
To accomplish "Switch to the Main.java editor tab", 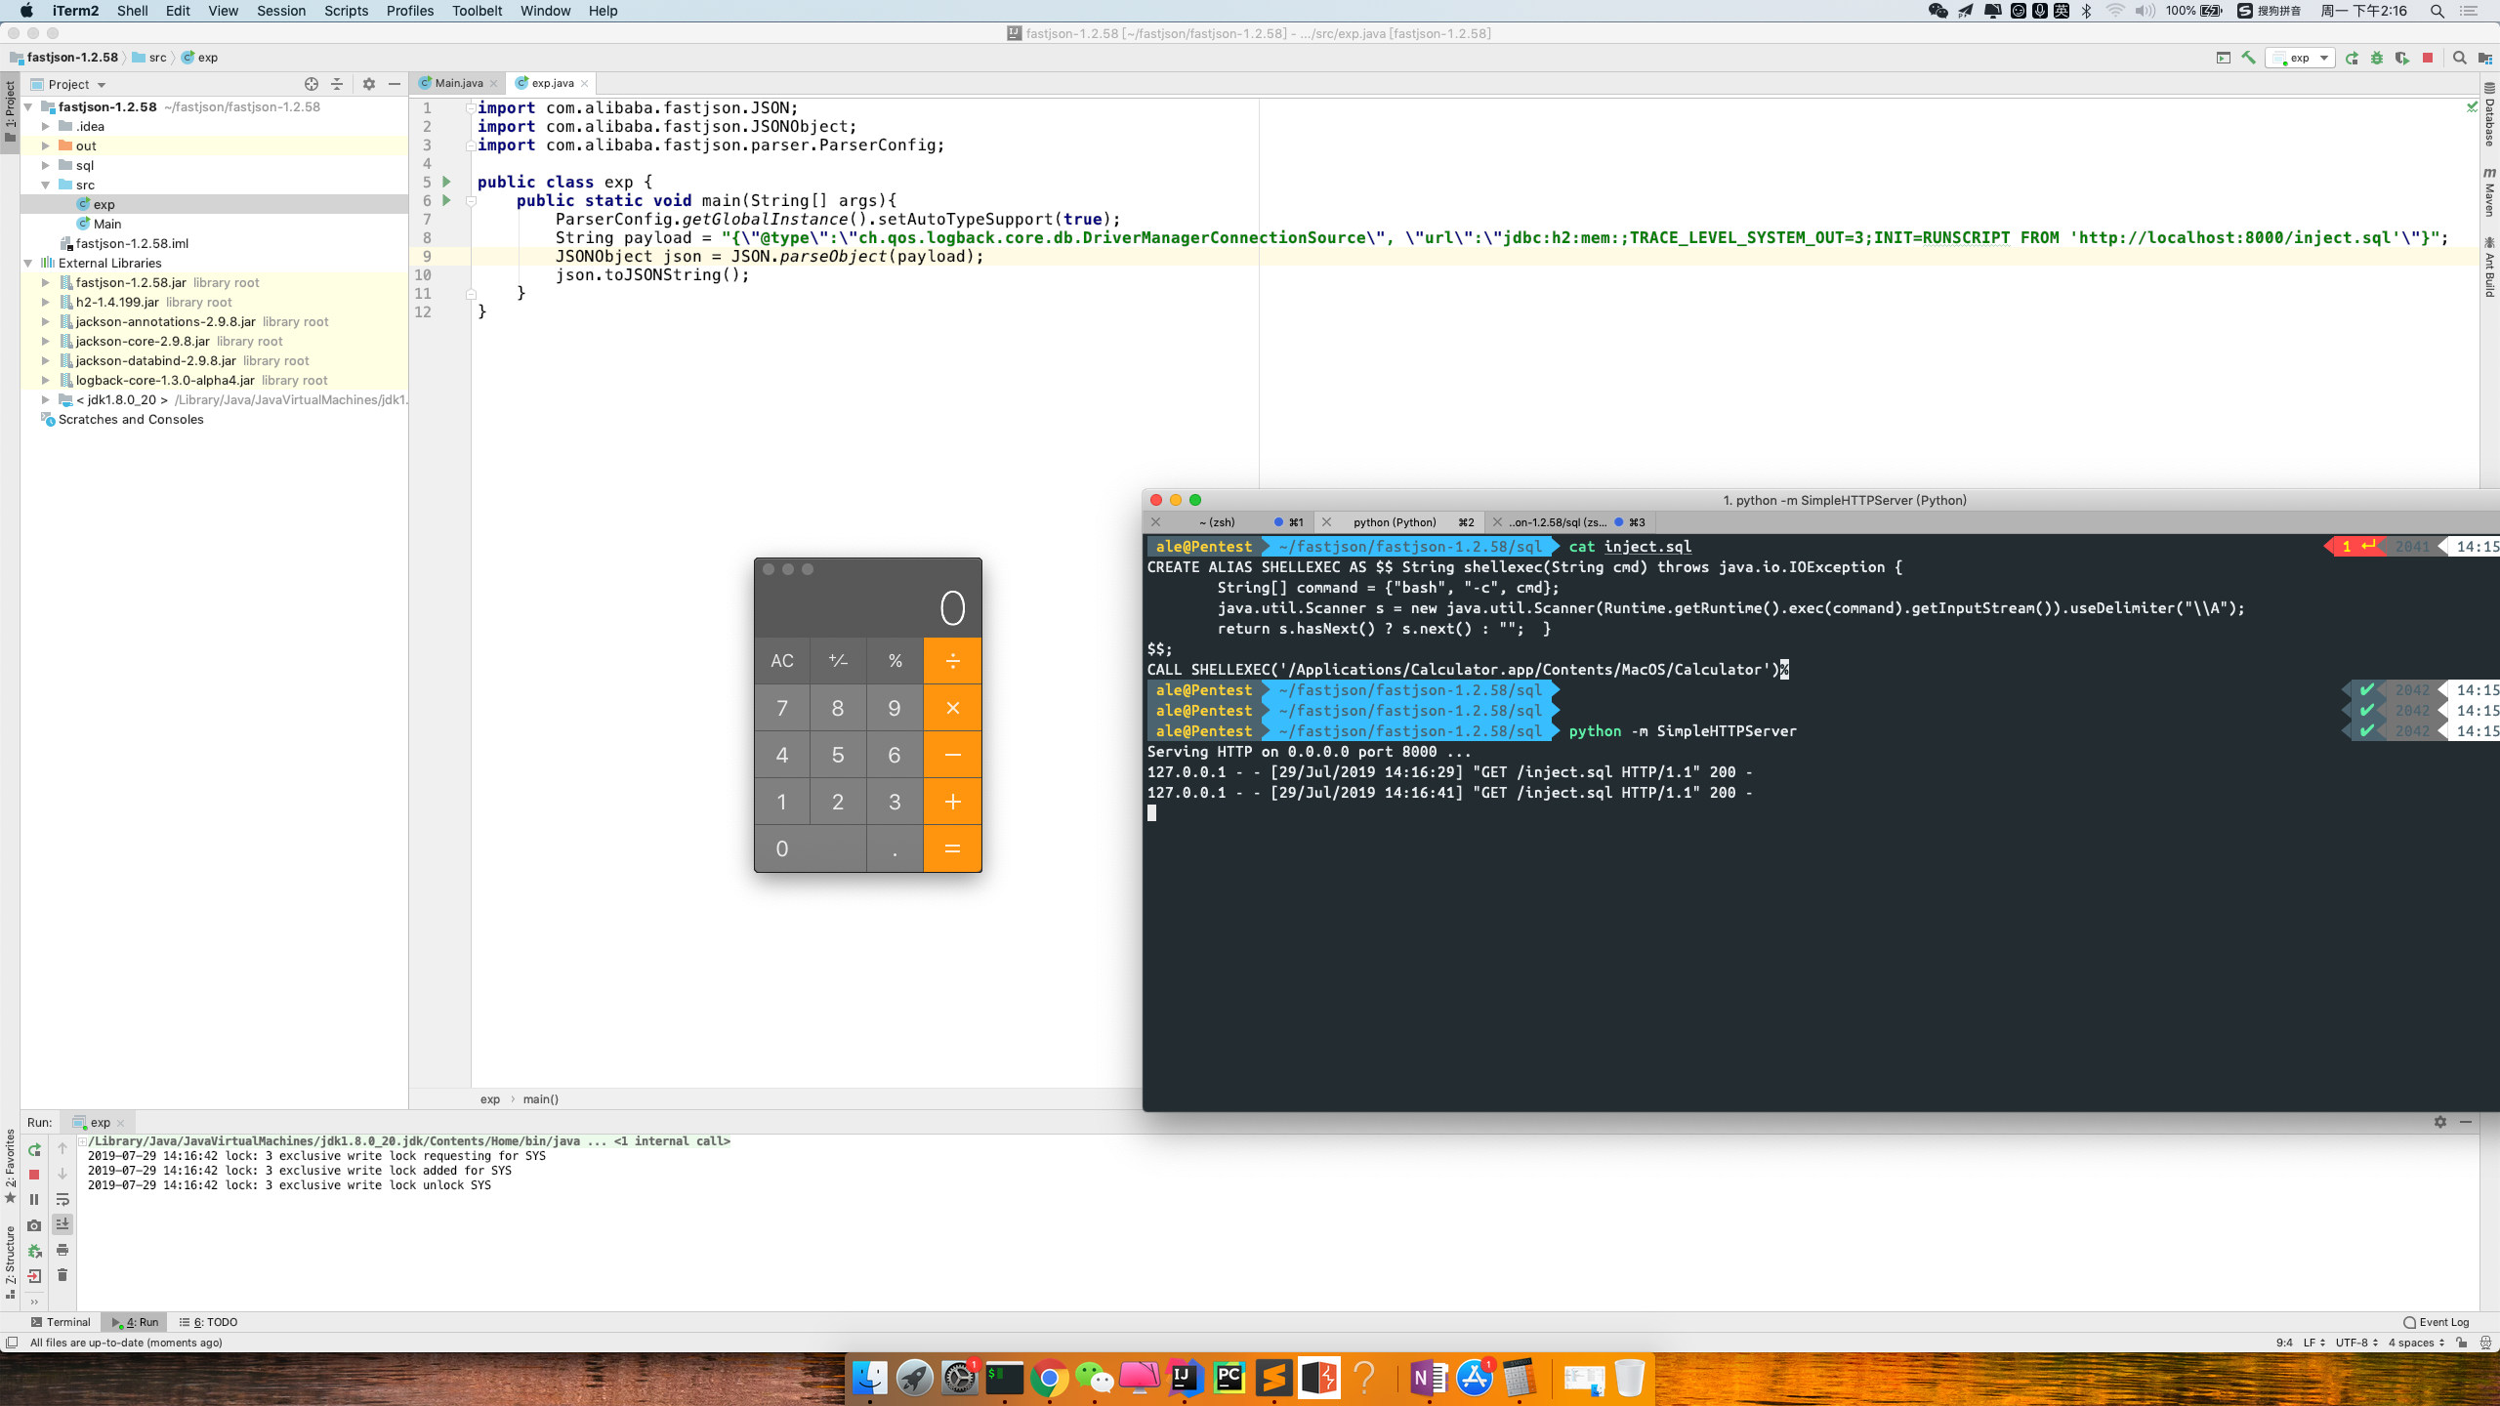I will (x=458, y=83).
